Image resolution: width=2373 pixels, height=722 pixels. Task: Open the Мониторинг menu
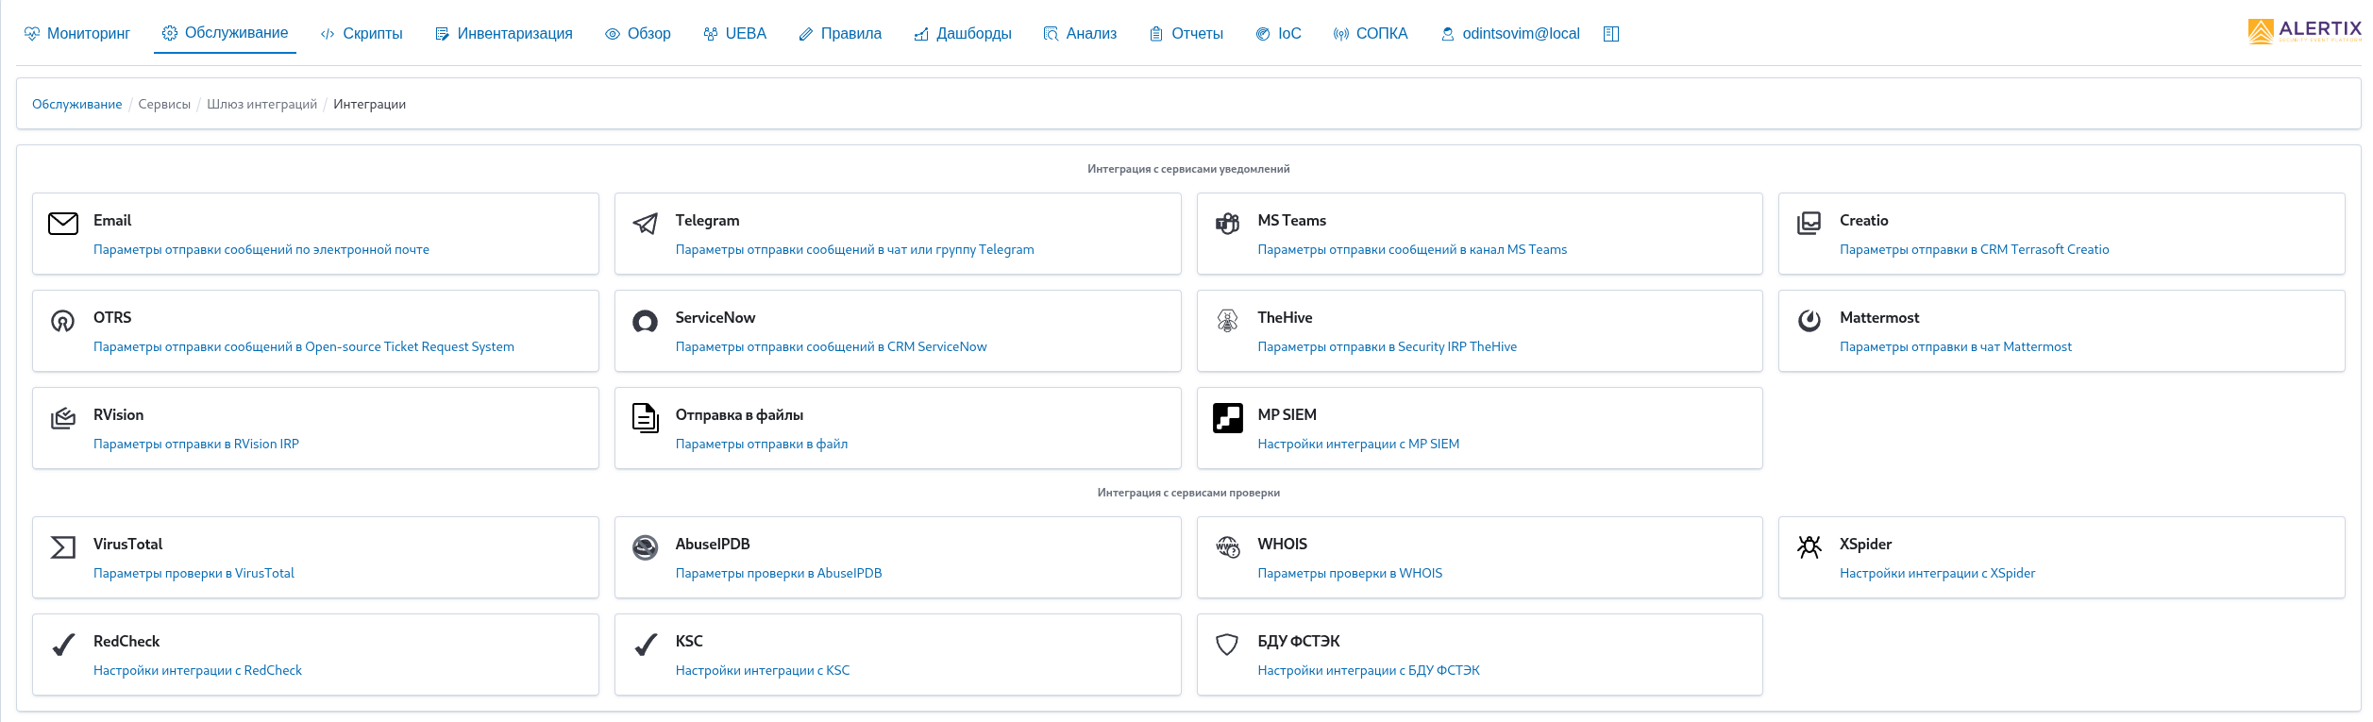pyautogui.click(x=77, y=34)
